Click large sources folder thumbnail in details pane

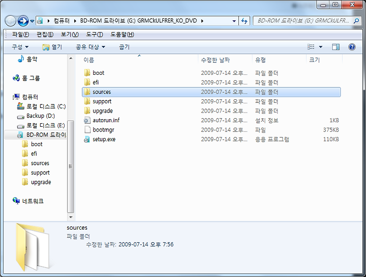pos(33,247)
